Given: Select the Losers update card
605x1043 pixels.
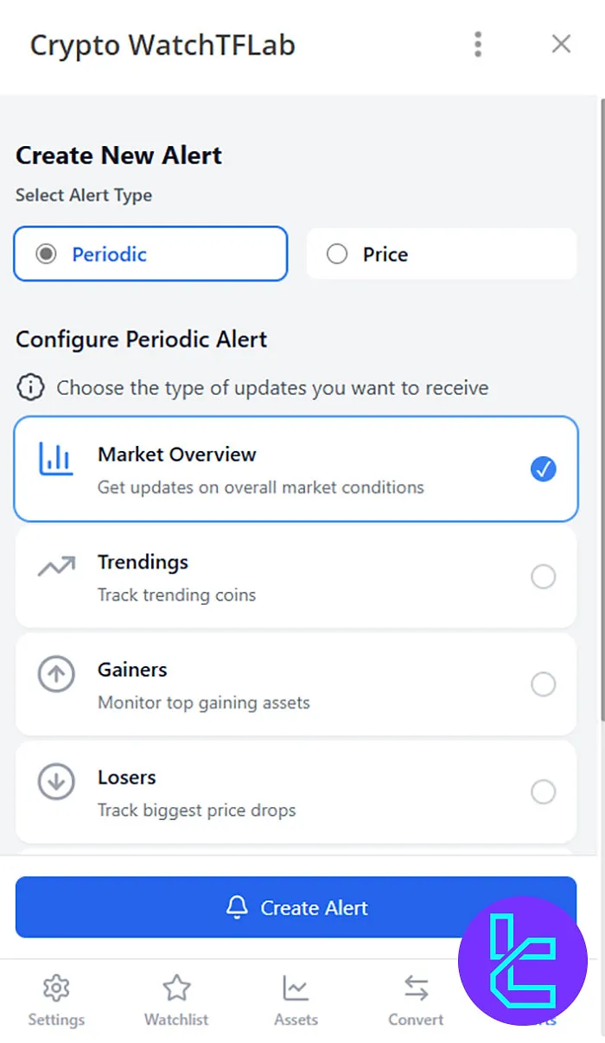Looking at the screenshot, I should [x=296, y=792].
